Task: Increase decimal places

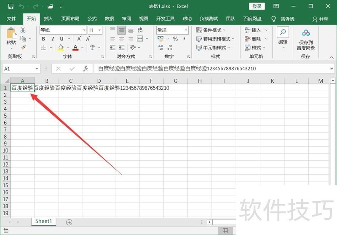Action: click(x=160, y=47)
